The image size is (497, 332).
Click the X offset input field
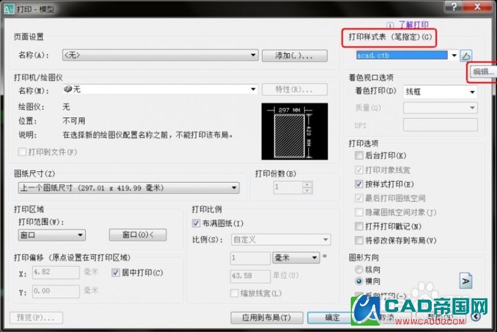[x=56, y=272]
